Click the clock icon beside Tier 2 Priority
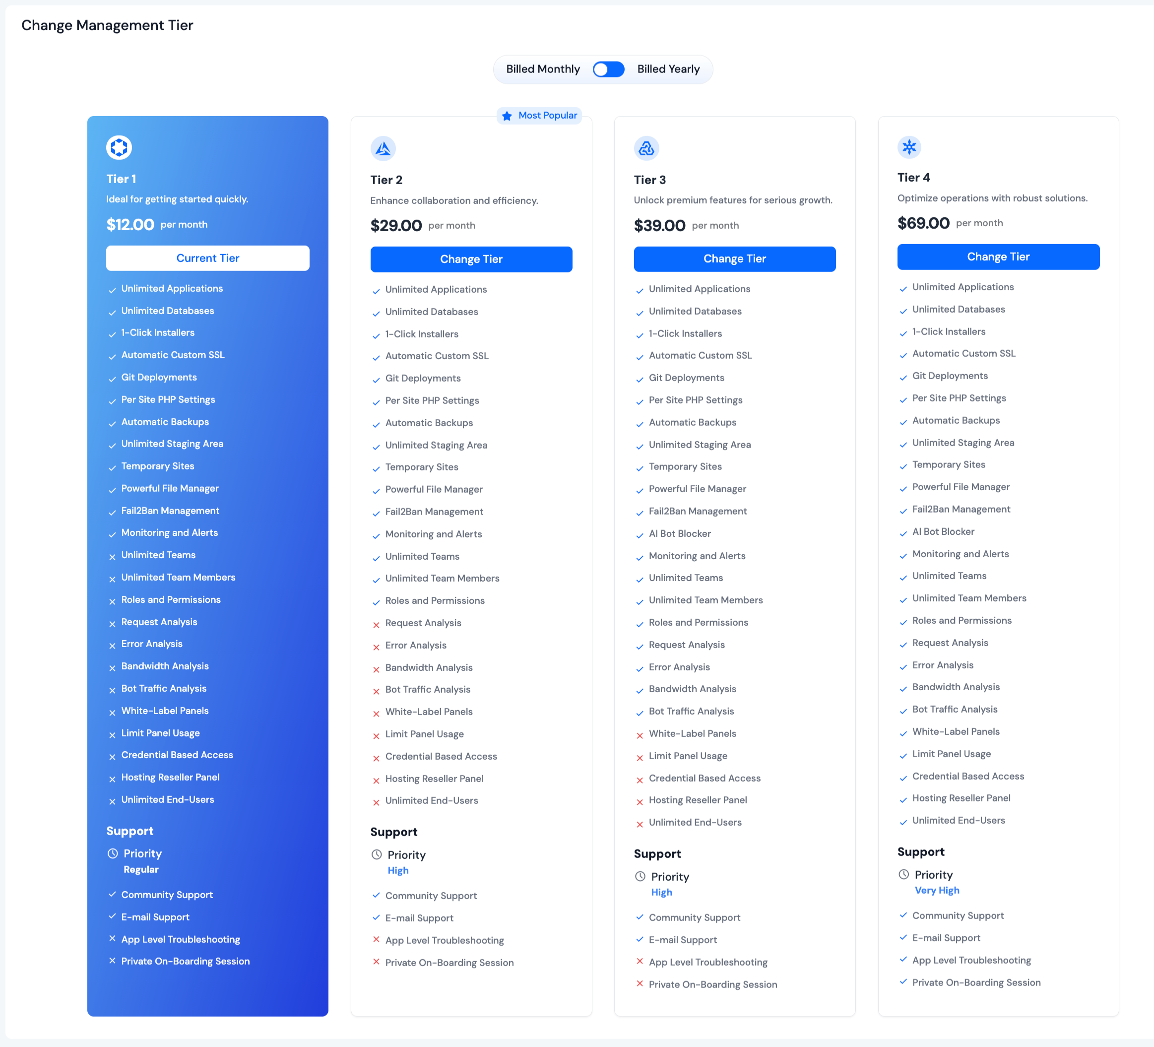The height and width of the screenshot is (1047, 1154). [x=377, y=854]
